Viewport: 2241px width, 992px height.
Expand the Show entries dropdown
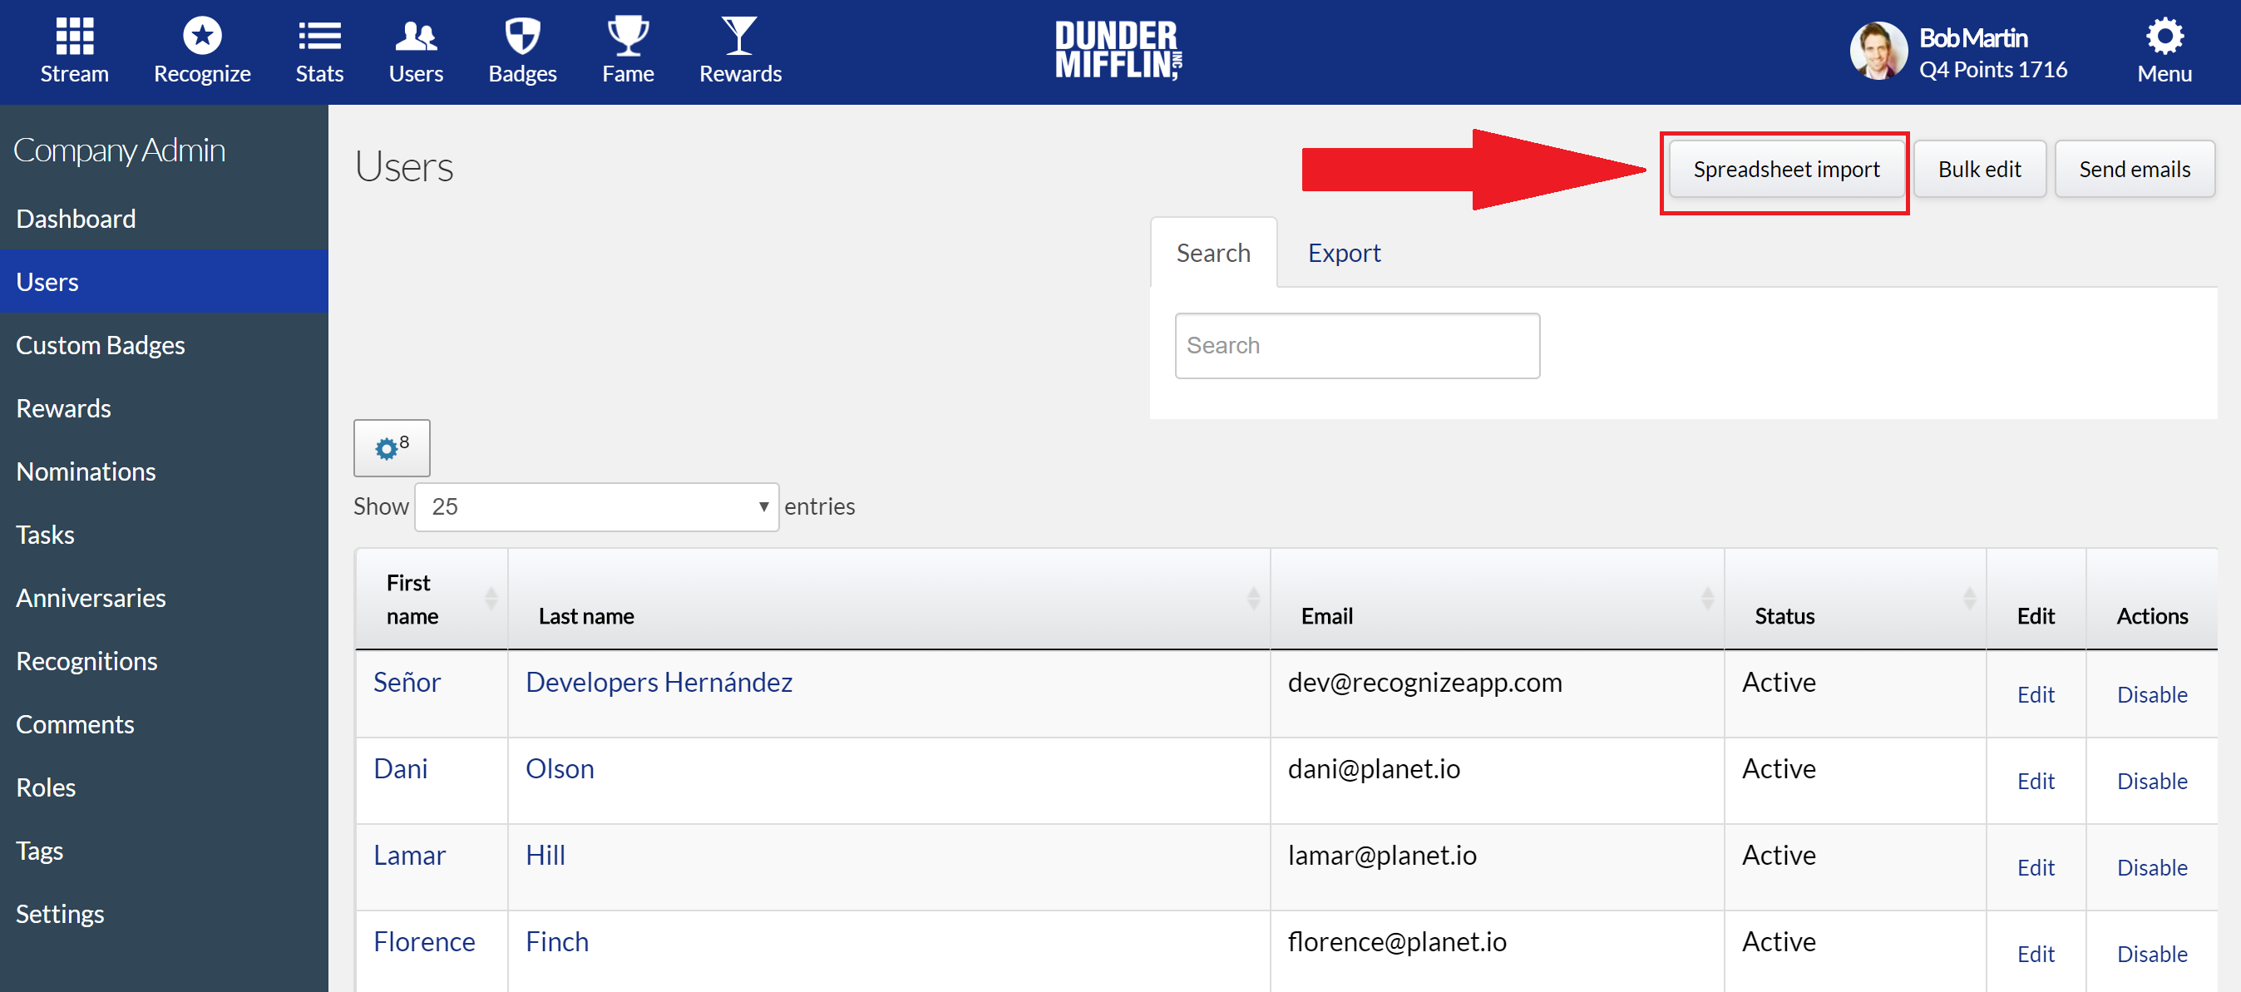pyautogui.click(x=597, y=506)
